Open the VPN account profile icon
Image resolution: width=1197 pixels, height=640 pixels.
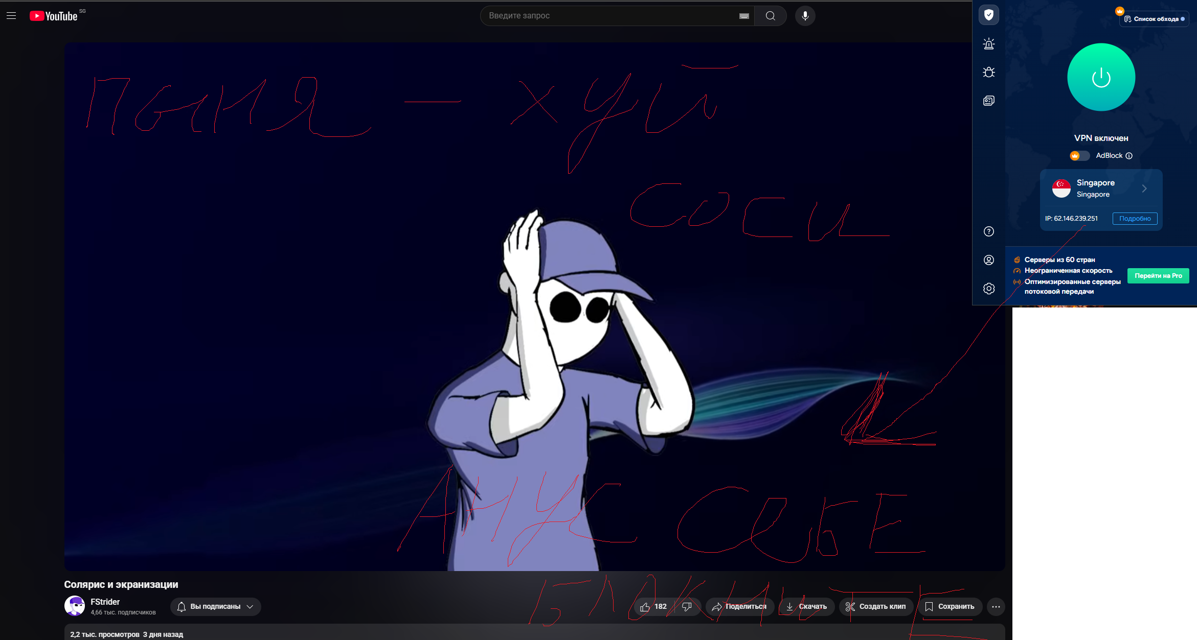988,260
